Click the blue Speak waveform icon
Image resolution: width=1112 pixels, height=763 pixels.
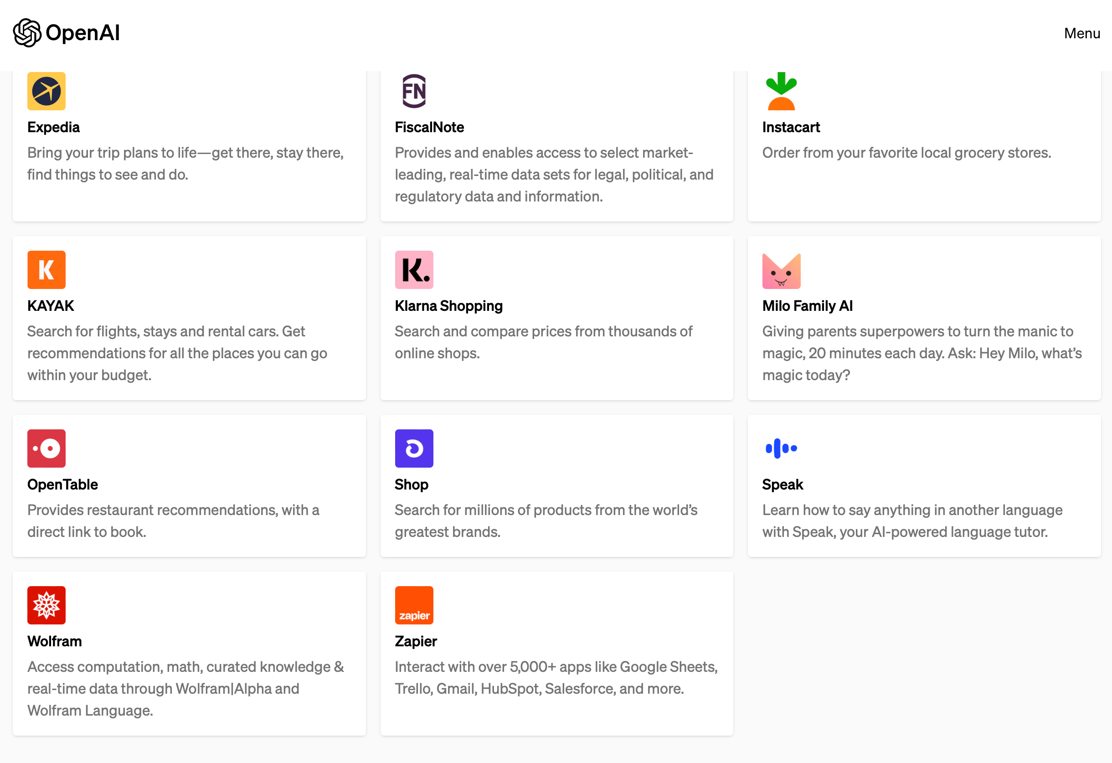pos(782,448)
